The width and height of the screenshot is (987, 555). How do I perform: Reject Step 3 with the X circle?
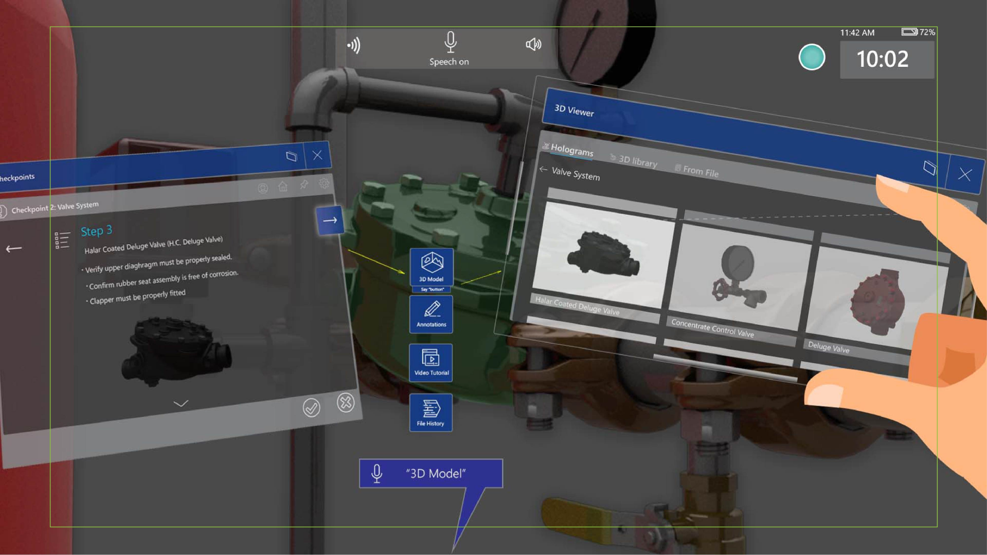pyautogui.click(x=346, y=402)
